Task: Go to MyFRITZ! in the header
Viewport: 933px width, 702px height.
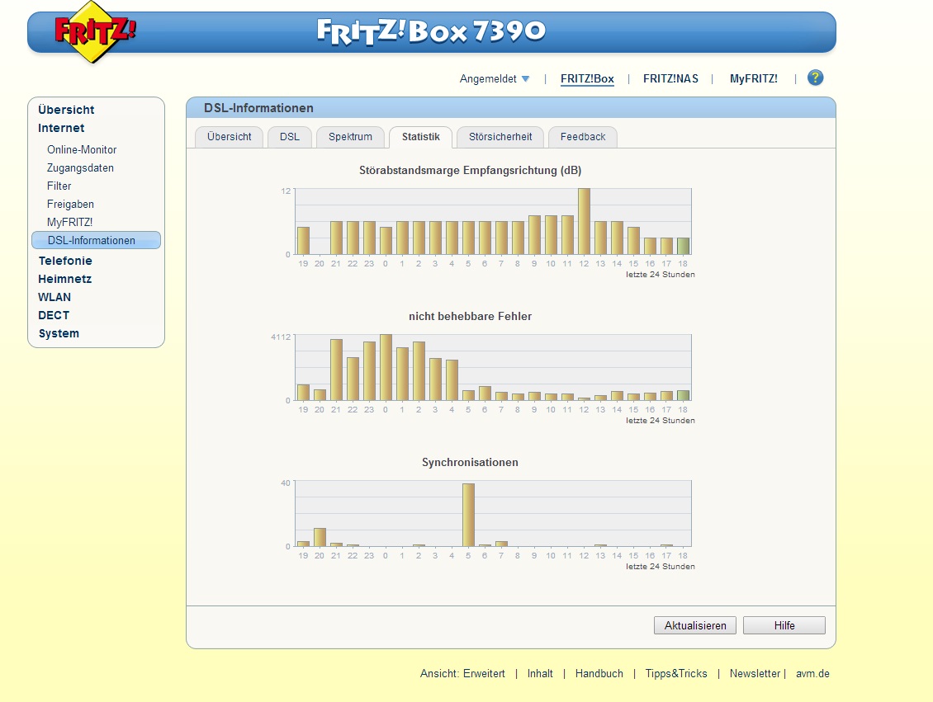Action: 753,78
